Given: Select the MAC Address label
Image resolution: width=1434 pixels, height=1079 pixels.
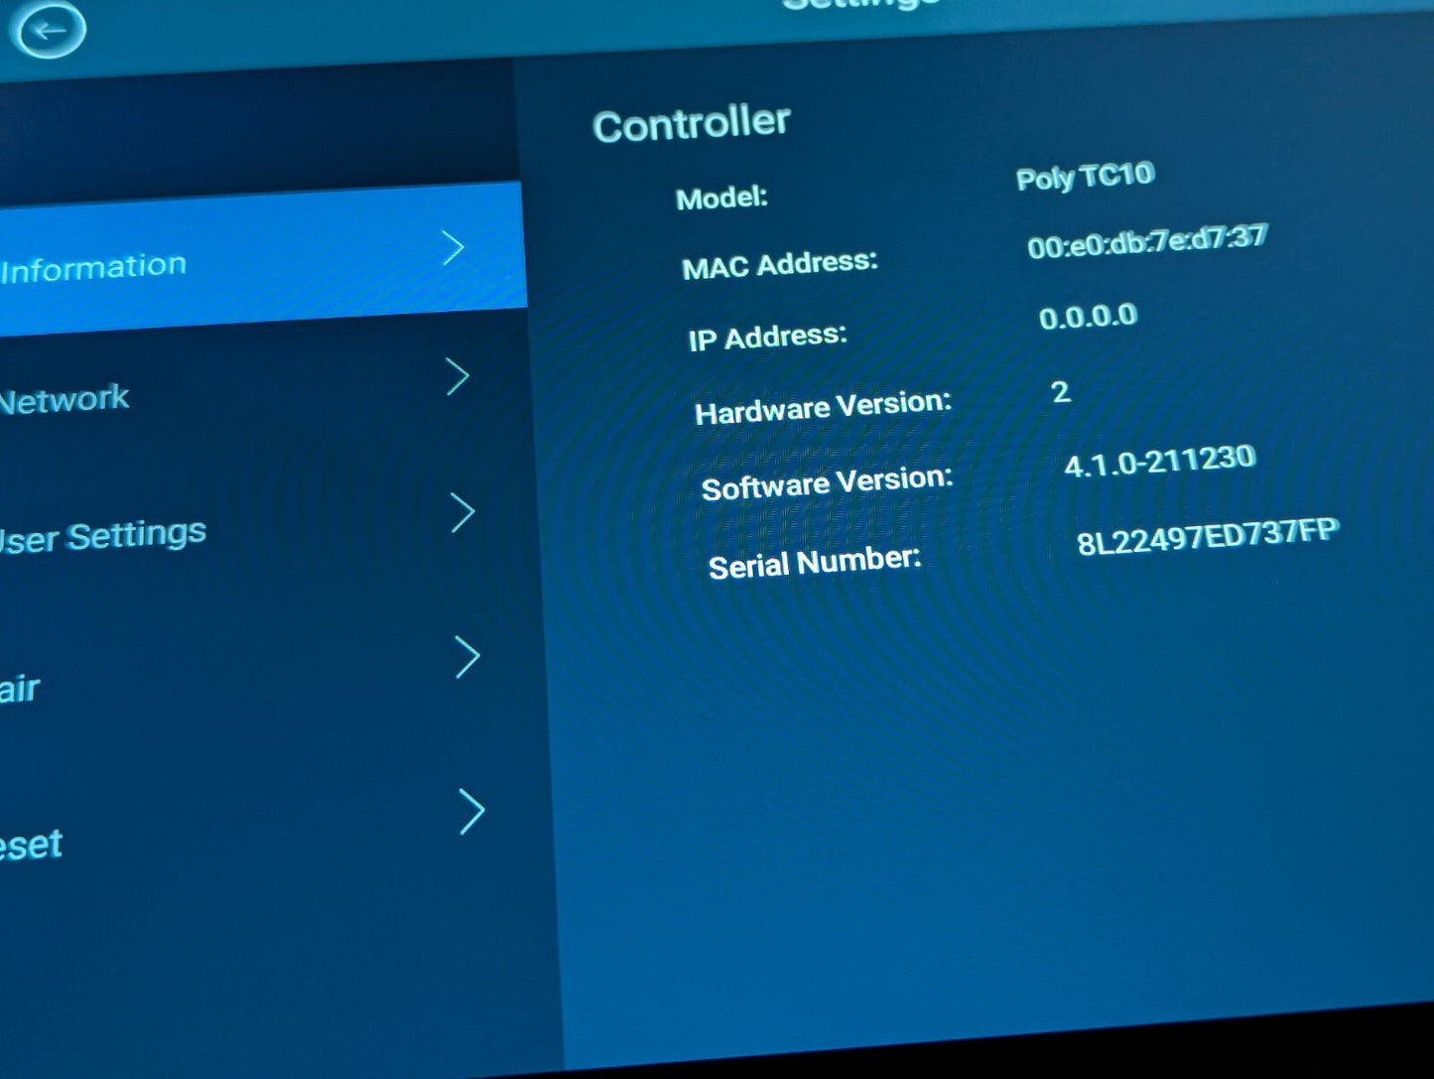Looking at the screenshot, I should (x=780, y=265).
